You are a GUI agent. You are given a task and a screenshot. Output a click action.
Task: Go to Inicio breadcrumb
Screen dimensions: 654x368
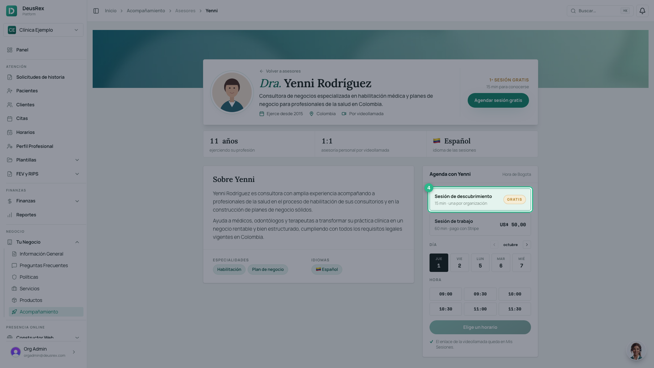coord(111,11)
